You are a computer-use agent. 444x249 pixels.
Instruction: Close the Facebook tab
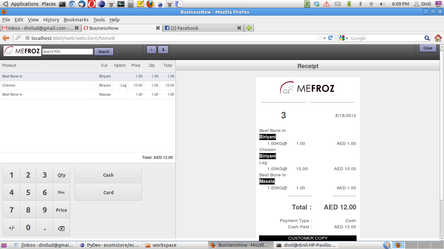click(x=239, y=28)
